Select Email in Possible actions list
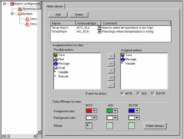The height and width of the screenshot is (139, 184). (x=62, y=68)
